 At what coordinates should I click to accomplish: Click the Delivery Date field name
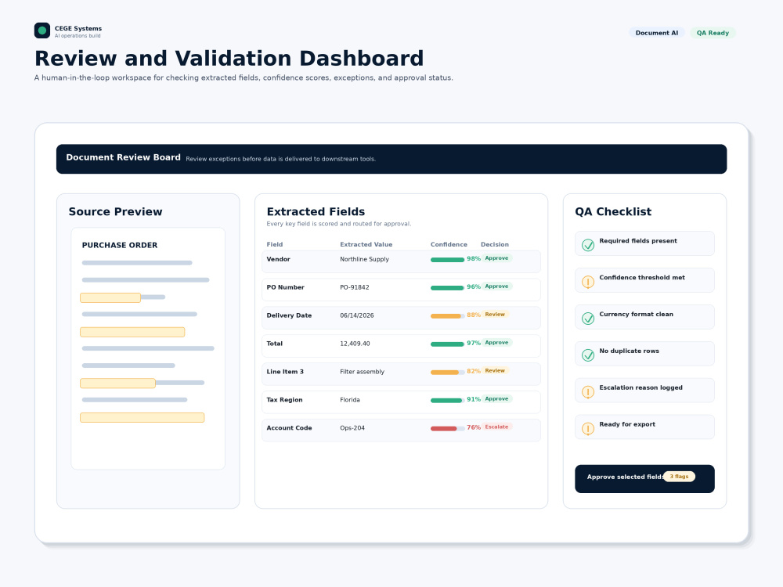[289, 315]
